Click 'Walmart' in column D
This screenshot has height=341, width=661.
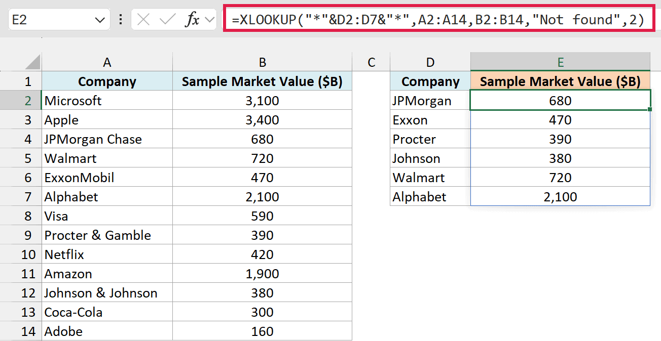pos(430,178)
